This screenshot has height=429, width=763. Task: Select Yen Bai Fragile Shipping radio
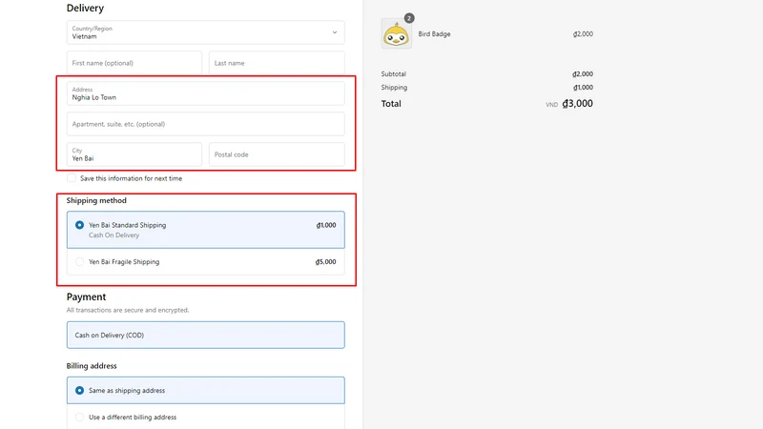coord(79,261)
